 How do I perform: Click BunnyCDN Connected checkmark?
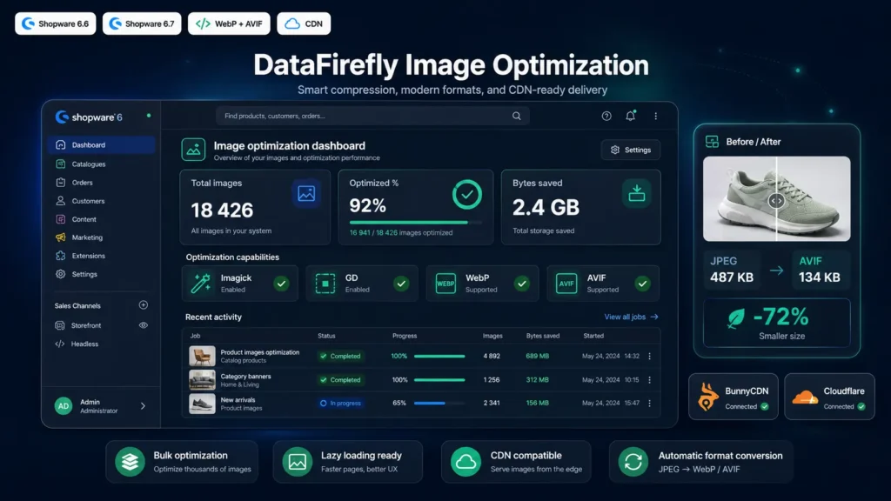pos(764,407)
